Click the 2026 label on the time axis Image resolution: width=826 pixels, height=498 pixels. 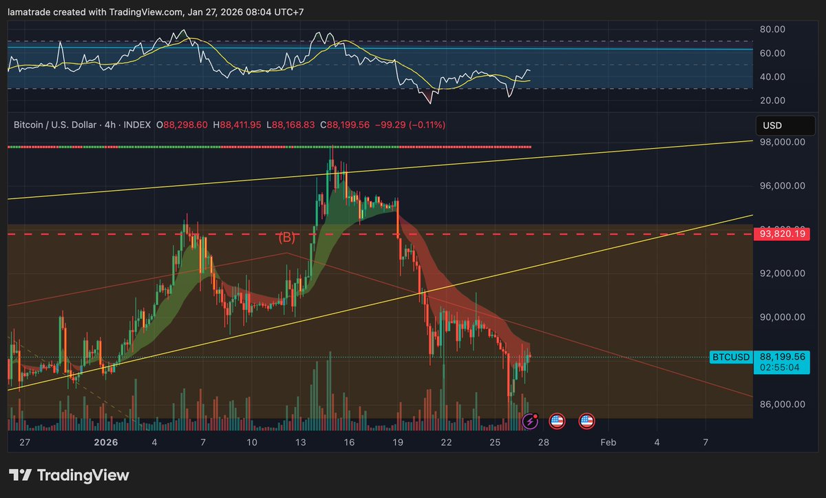106,442
